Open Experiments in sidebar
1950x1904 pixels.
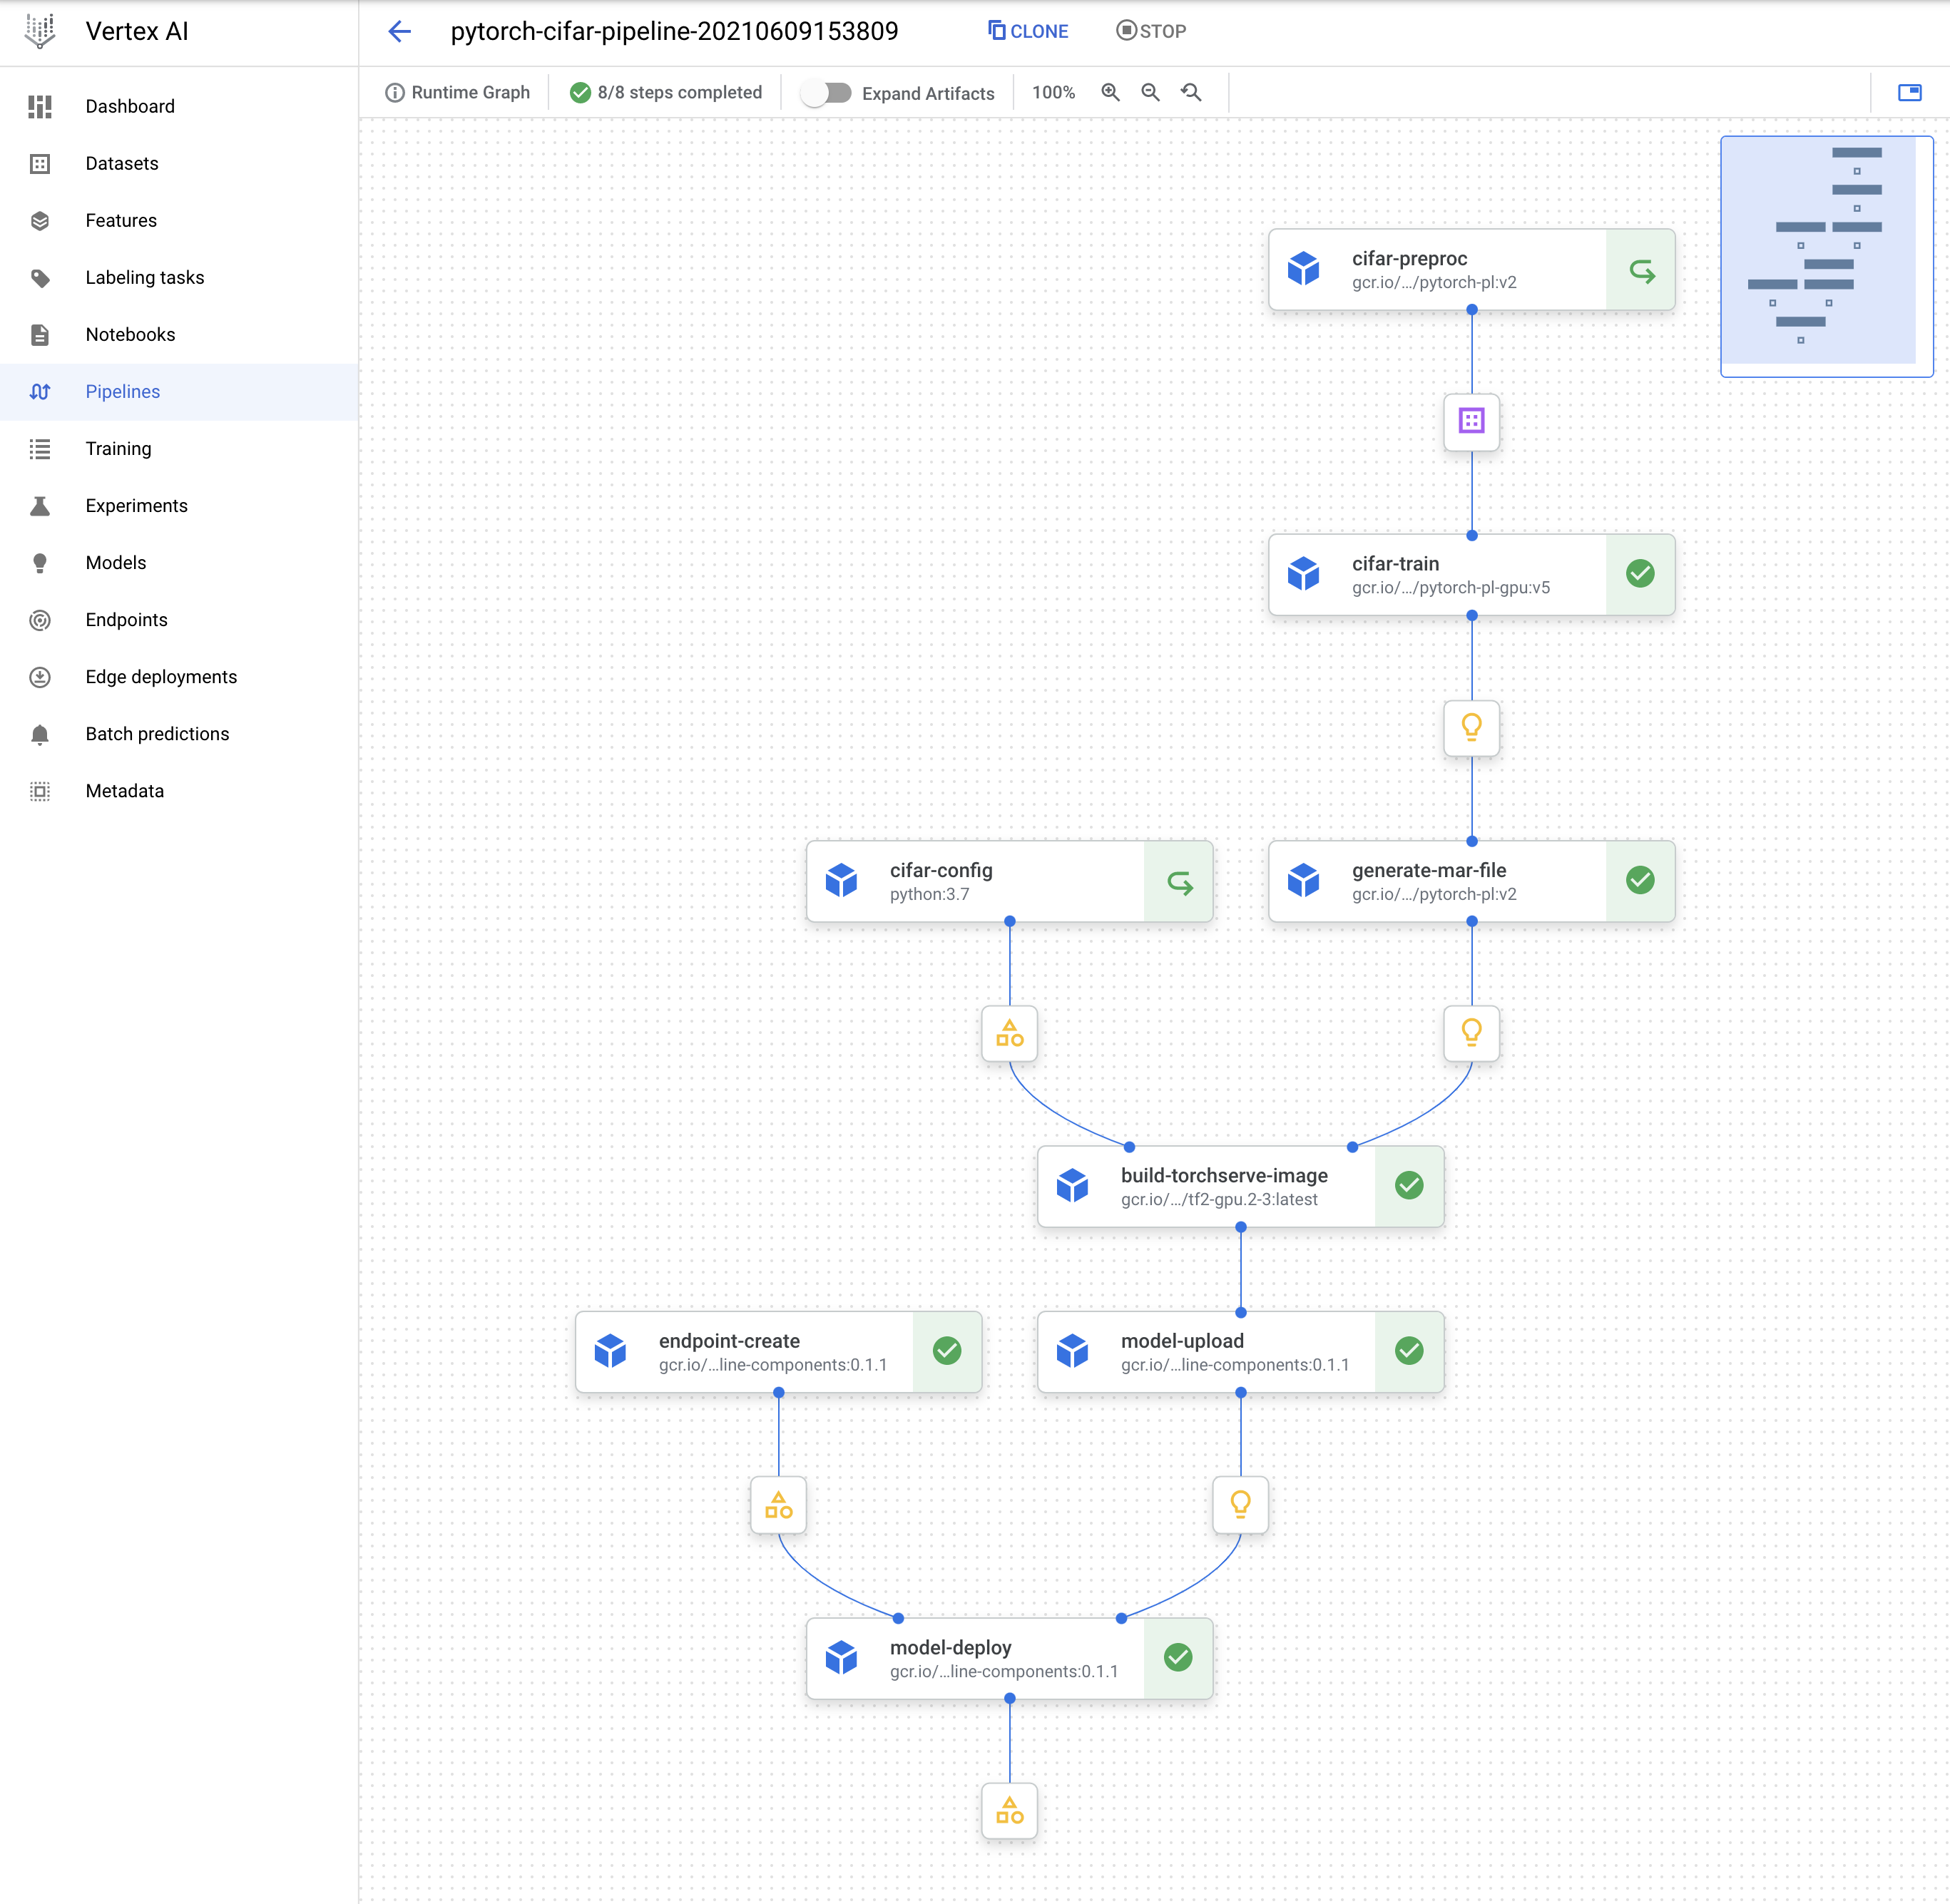(179, 505)
